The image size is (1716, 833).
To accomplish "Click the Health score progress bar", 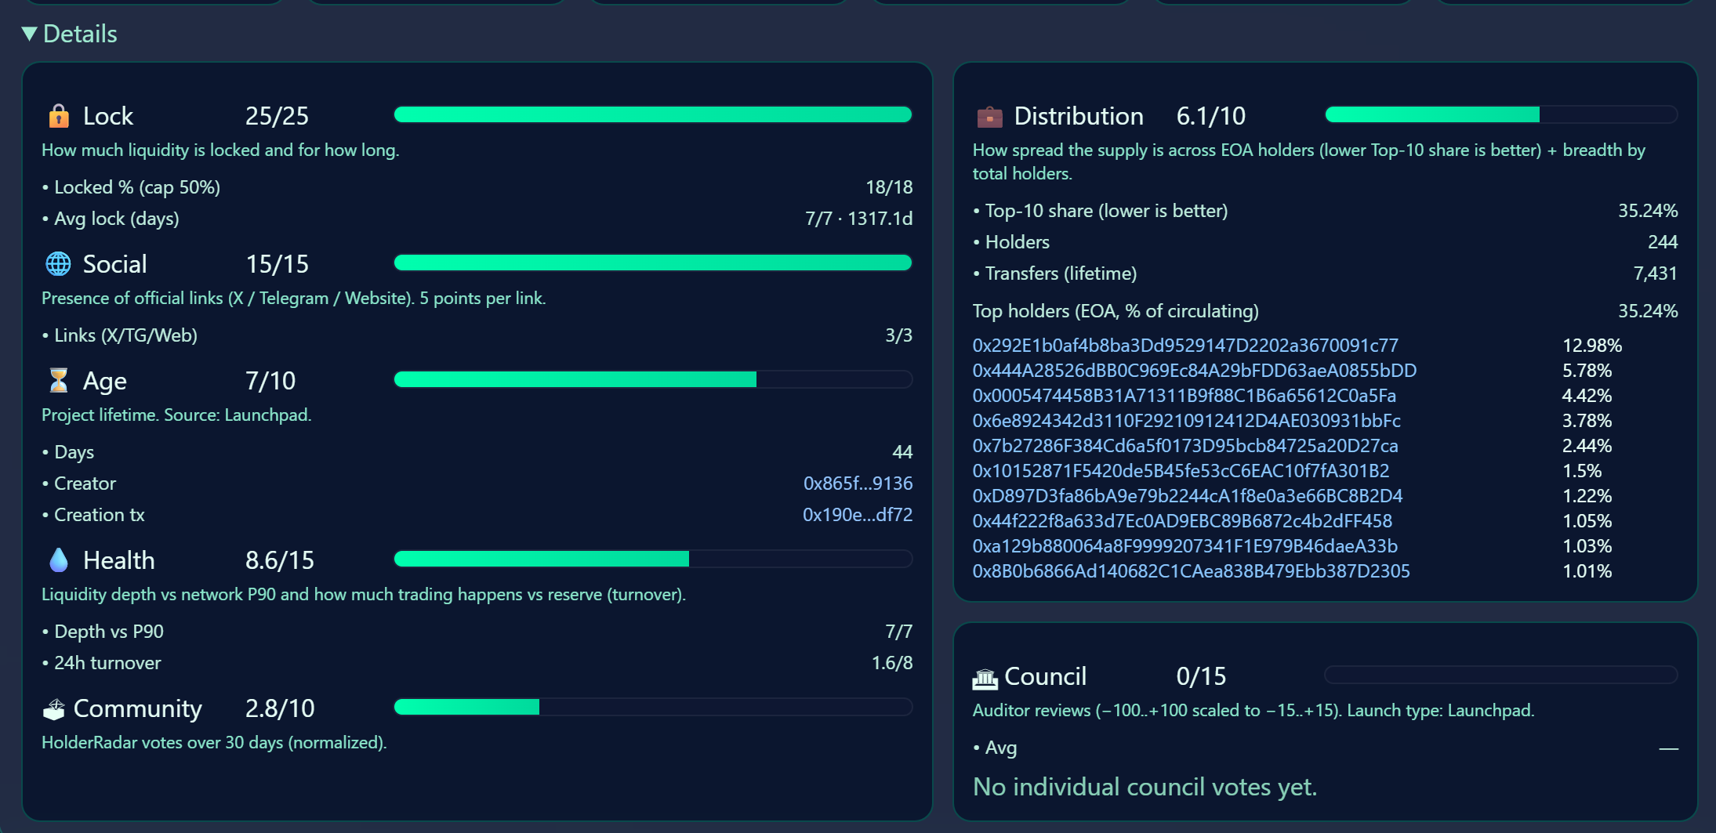I will click(652, 559).
